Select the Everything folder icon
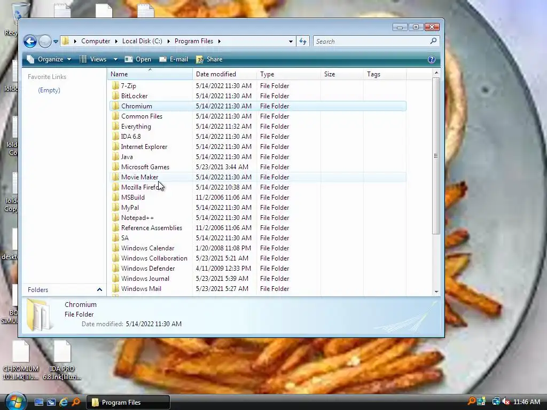The image size is (547, 410). point(115,126)
